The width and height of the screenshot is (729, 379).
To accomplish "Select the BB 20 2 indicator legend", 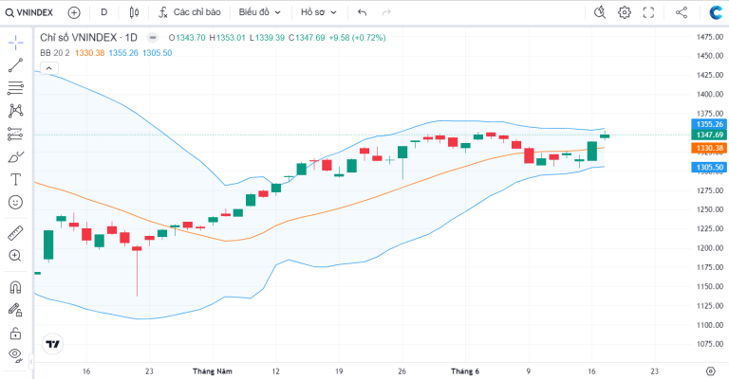I will click(x=54, y=53).
